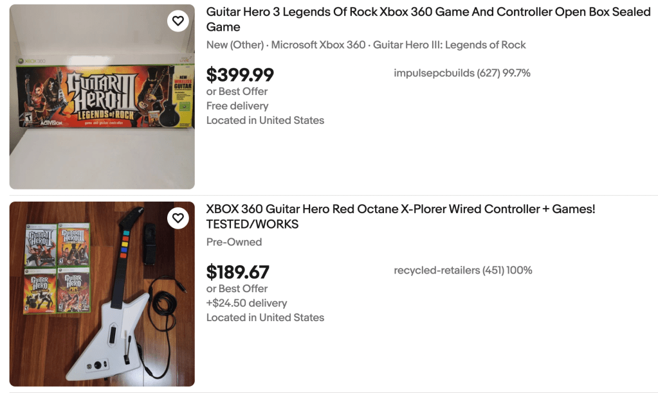Click the "Pre-Owned" condition label
Screen dimensions: 658x393
pos(234,242)
